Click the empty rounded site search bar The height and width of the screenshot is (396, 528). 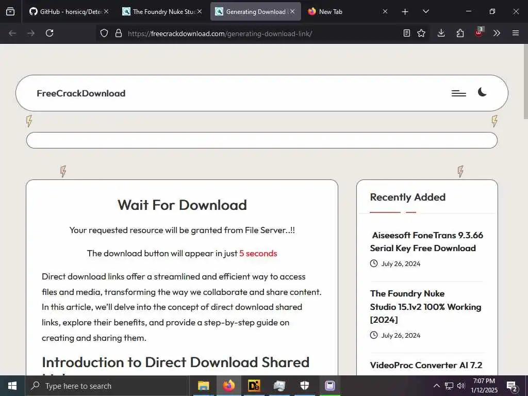pyautogui.click(x=261, y=140)
